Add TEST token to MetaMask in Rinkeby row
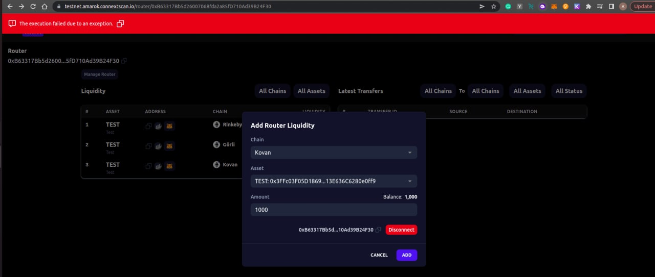The width and height of the screenshot is (655, 277). 169,125
